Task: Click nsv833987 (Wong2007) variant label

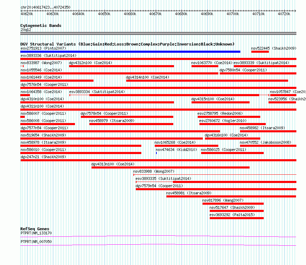Action: (41, 63)
